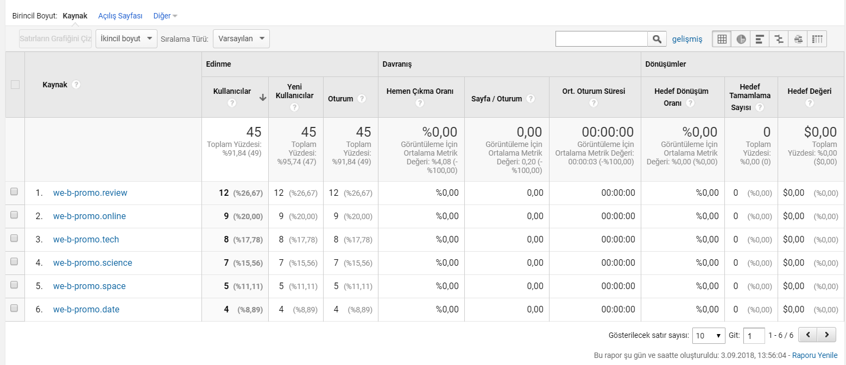Toggle the select-all checkbox in header
Screen dimensions: 846x365
click(15, 84)
